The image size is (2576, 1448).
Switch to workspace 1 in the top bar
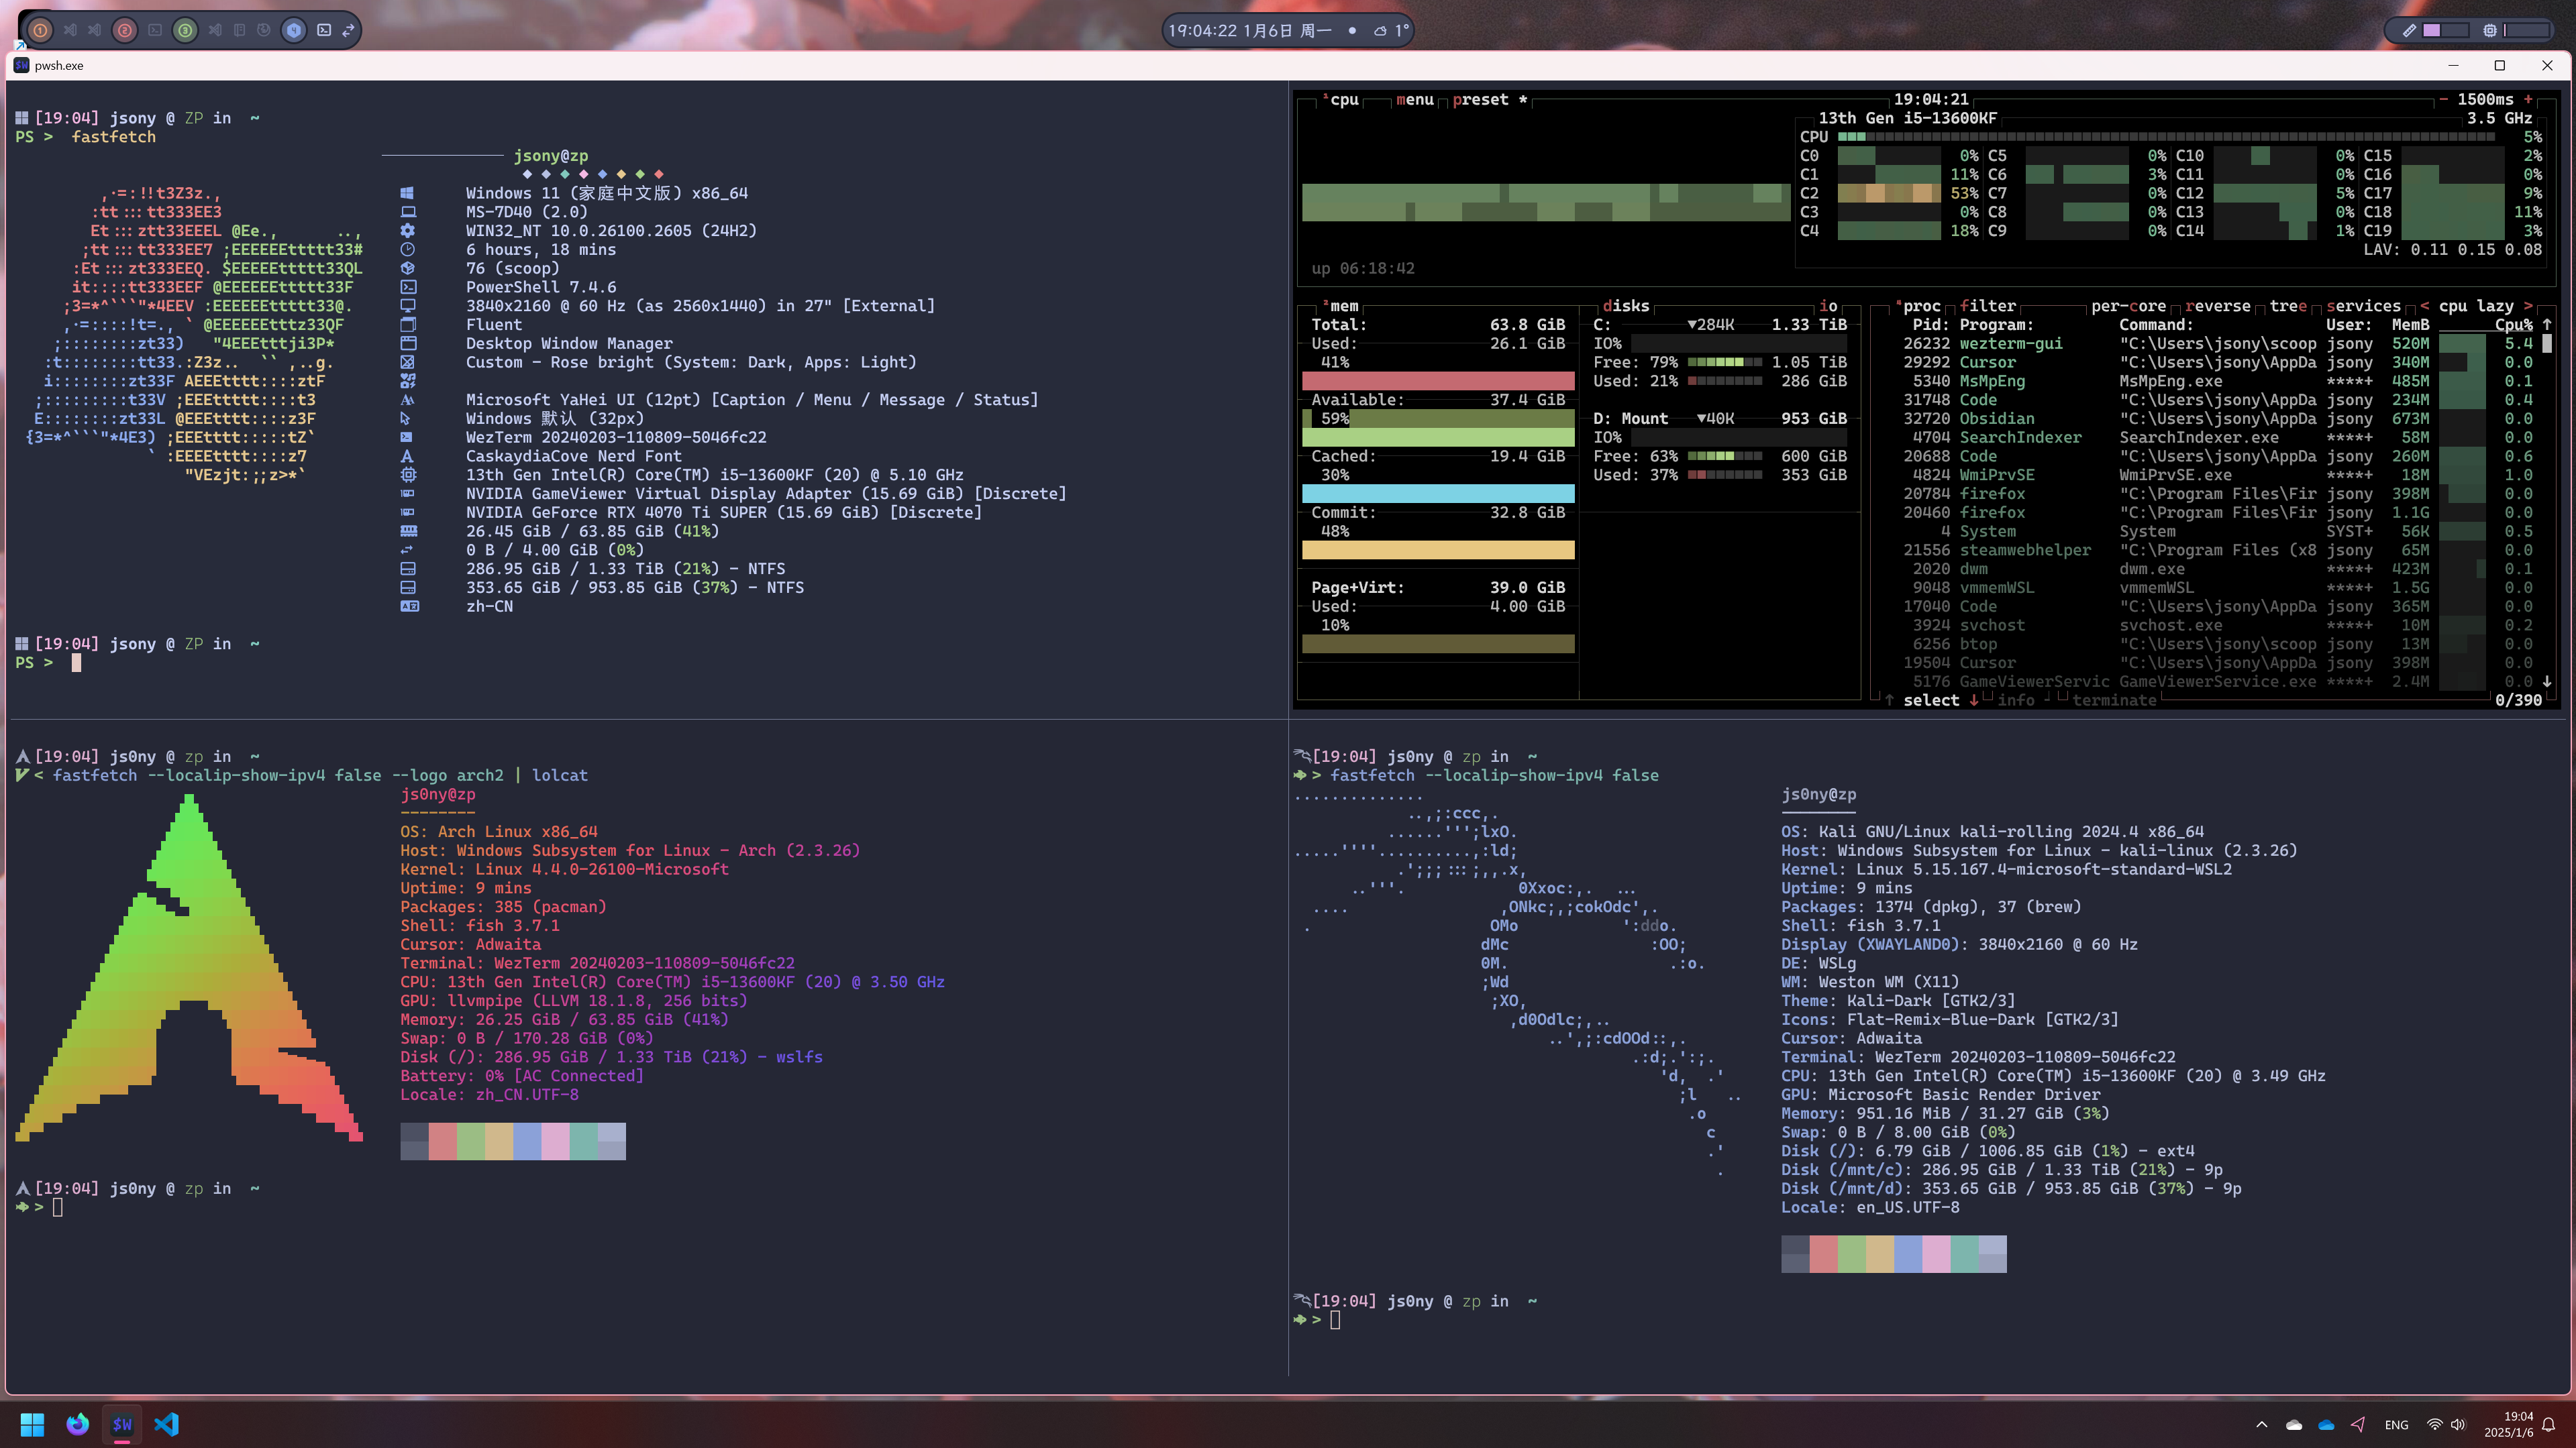click(40, 30)
